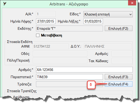Image resolution: width=140 pixels, height=103 pixels.
Task: Click the Αριθμός field containing ΧΑ-123456
Action: point(84,70)
